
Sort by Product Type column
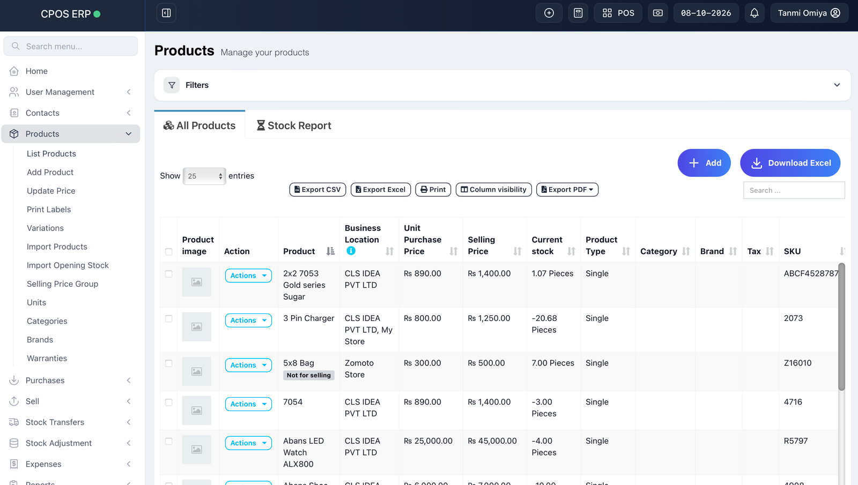[x=626, y=251]
